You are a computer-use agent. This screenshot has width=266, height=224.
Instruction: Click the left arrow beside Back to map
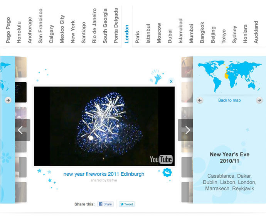click(x=200, y=100)
